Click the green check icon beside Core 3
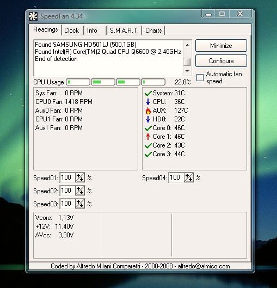277x288 pixels. [x=148, y=154]
